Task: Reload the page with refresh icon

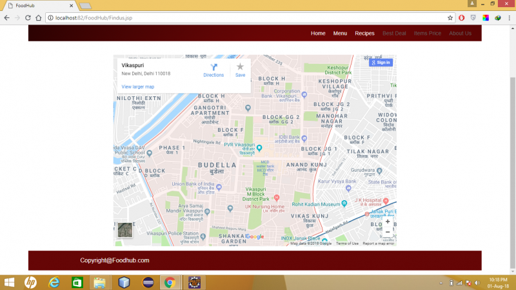Action: [28, 18]
